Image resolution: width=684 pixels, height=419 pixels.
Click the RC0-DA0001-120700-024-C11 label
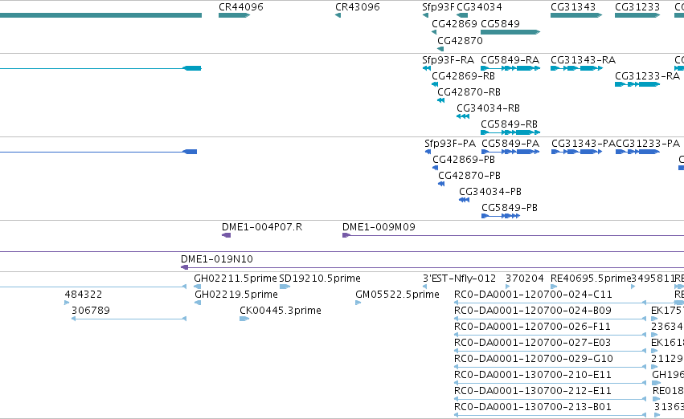[533, 295]
